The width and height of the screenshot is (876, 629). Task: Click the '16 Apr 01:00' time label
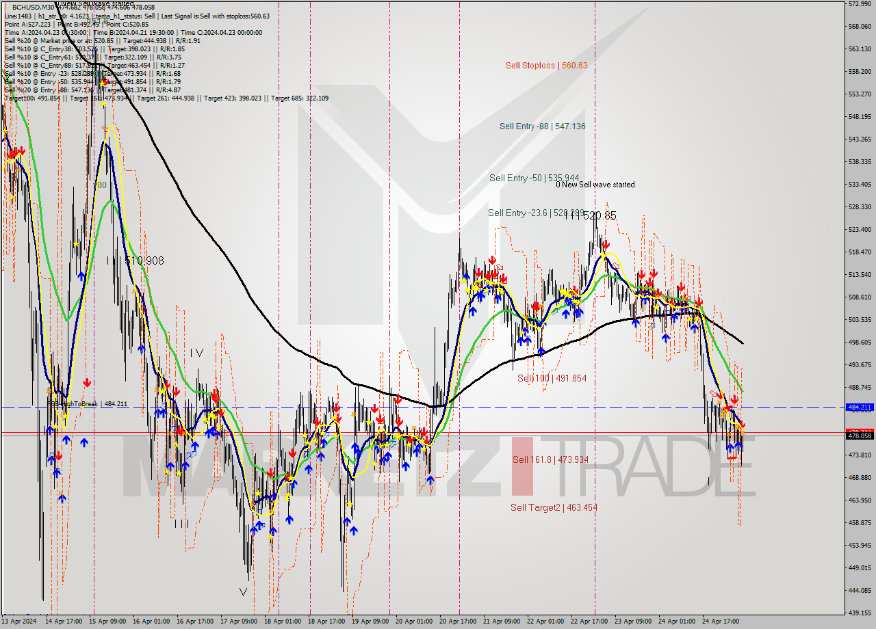coord(152,622)
